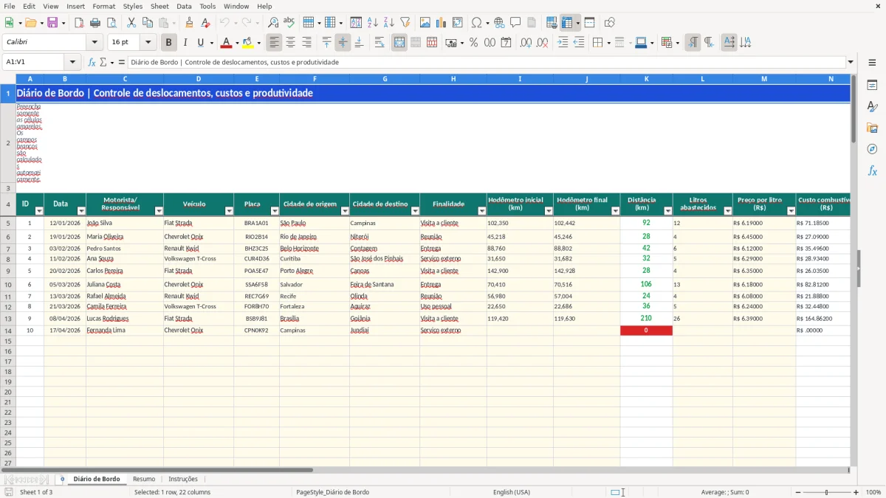Click the Draw Functions shapes icon
The image size is (886, 498).
(x=610, y=23)
